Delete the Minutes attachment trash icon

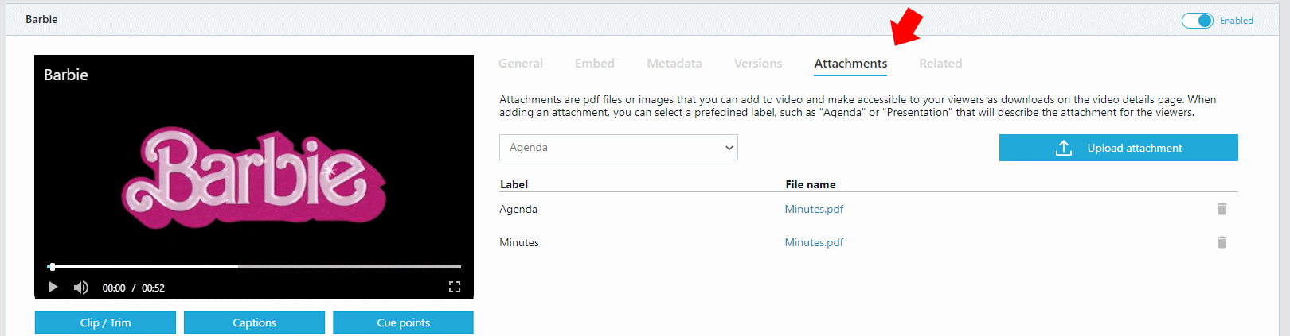[x=1222, y=242]
